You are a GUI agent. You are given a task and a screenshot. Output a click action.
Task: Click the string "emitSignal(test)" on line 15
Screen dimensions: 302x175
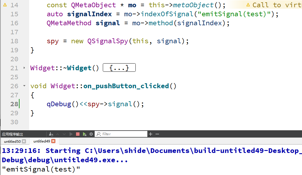coord(234,14)
